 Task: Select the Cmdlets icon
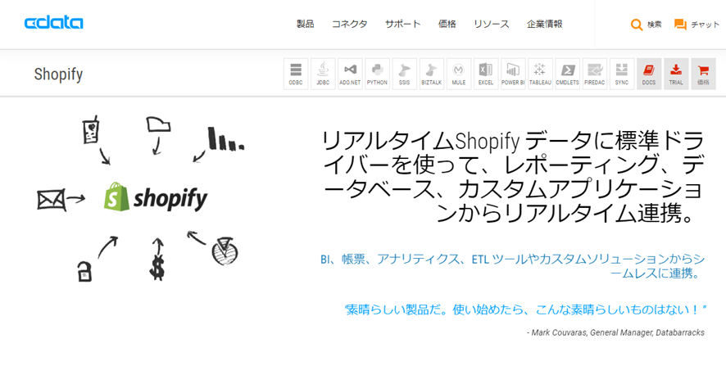pyautogui.click(x=568, y=74)
